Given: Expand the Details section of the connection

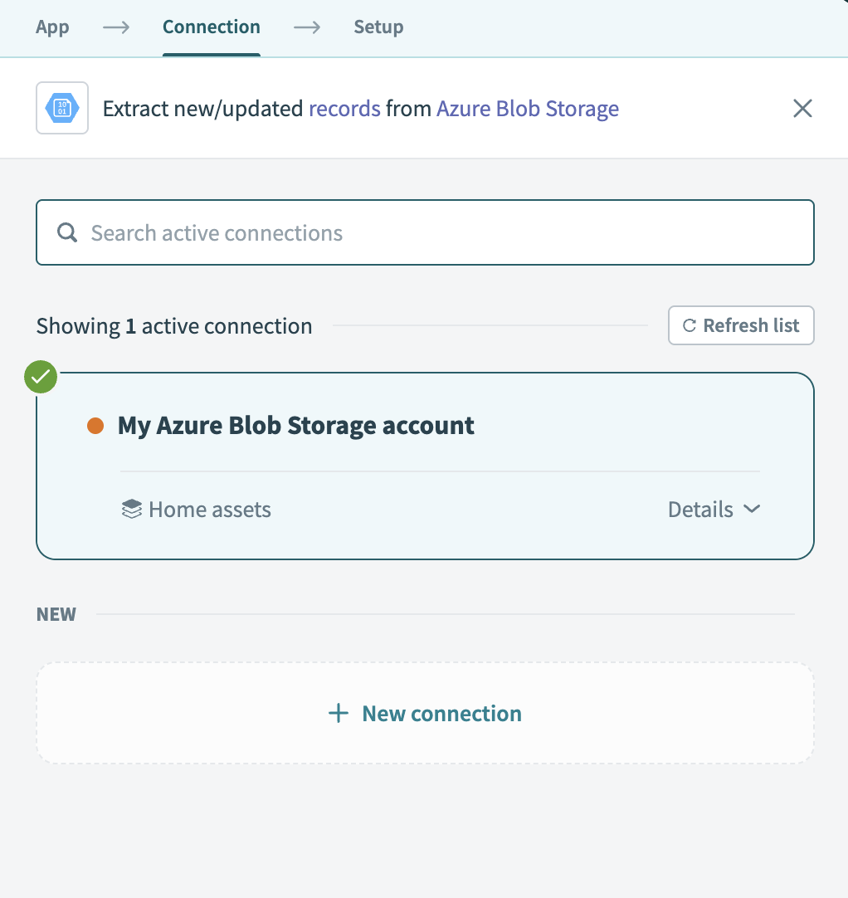Looking at the screenshot, I should click(x=699, y=509).
